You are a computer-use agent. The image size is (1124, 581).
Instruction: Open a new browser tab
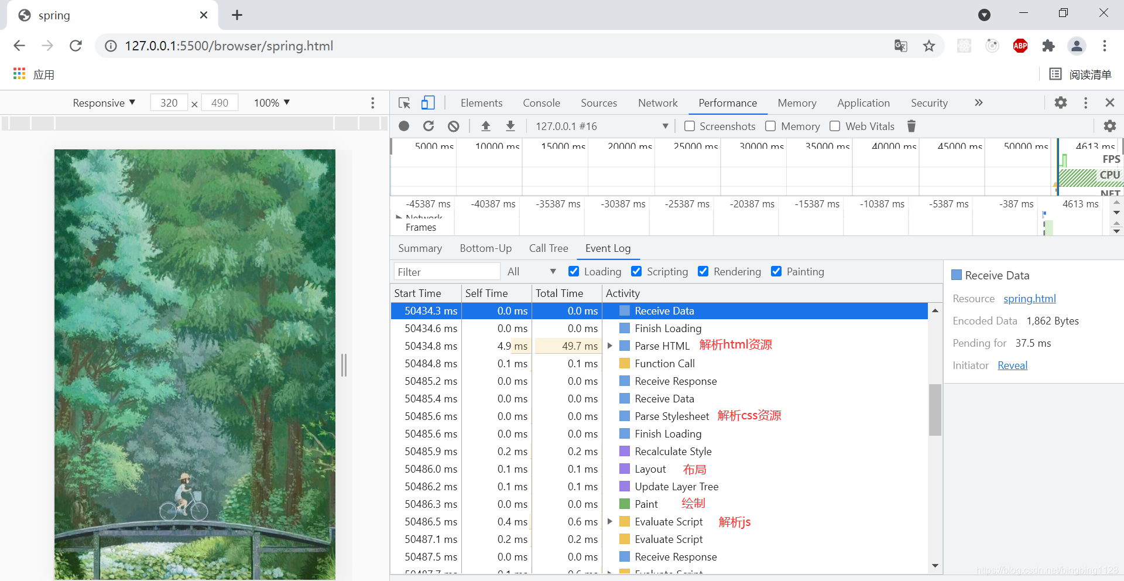click(x=237, y=15)
